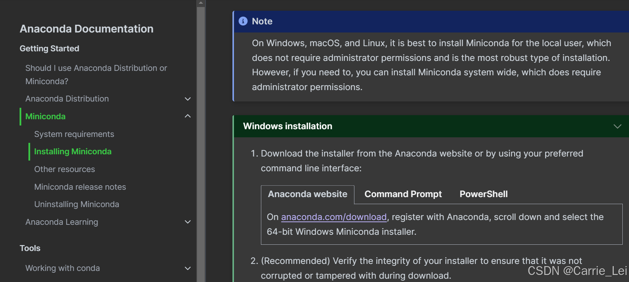Image resolution: width=629 pixels, height=282 pixels.
Task: Collapse the Miniconda sidebar section chevron
Action: pyautogui.click(x=188, y=116)
